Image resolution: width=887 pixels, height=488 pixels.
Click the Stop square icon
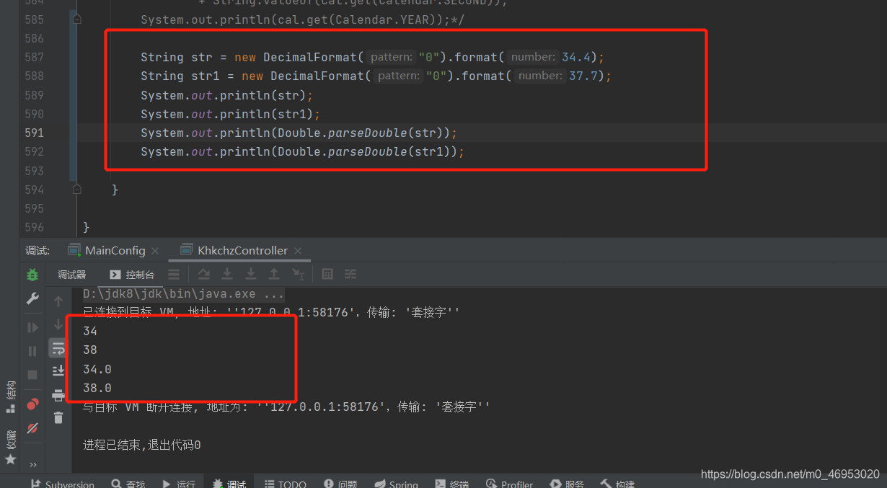[32, 375]
